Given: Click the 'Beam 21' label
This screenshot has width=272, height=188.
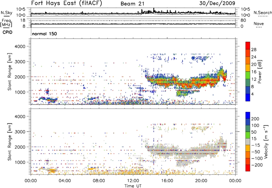Looking at the screenshot, I should [x=132, y=4].
